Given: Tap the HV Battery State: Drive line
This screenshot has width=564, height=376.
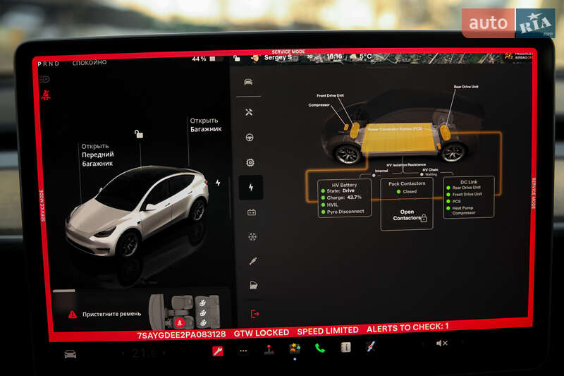Looking at the screenshot, I should click(x=338, y=190).
